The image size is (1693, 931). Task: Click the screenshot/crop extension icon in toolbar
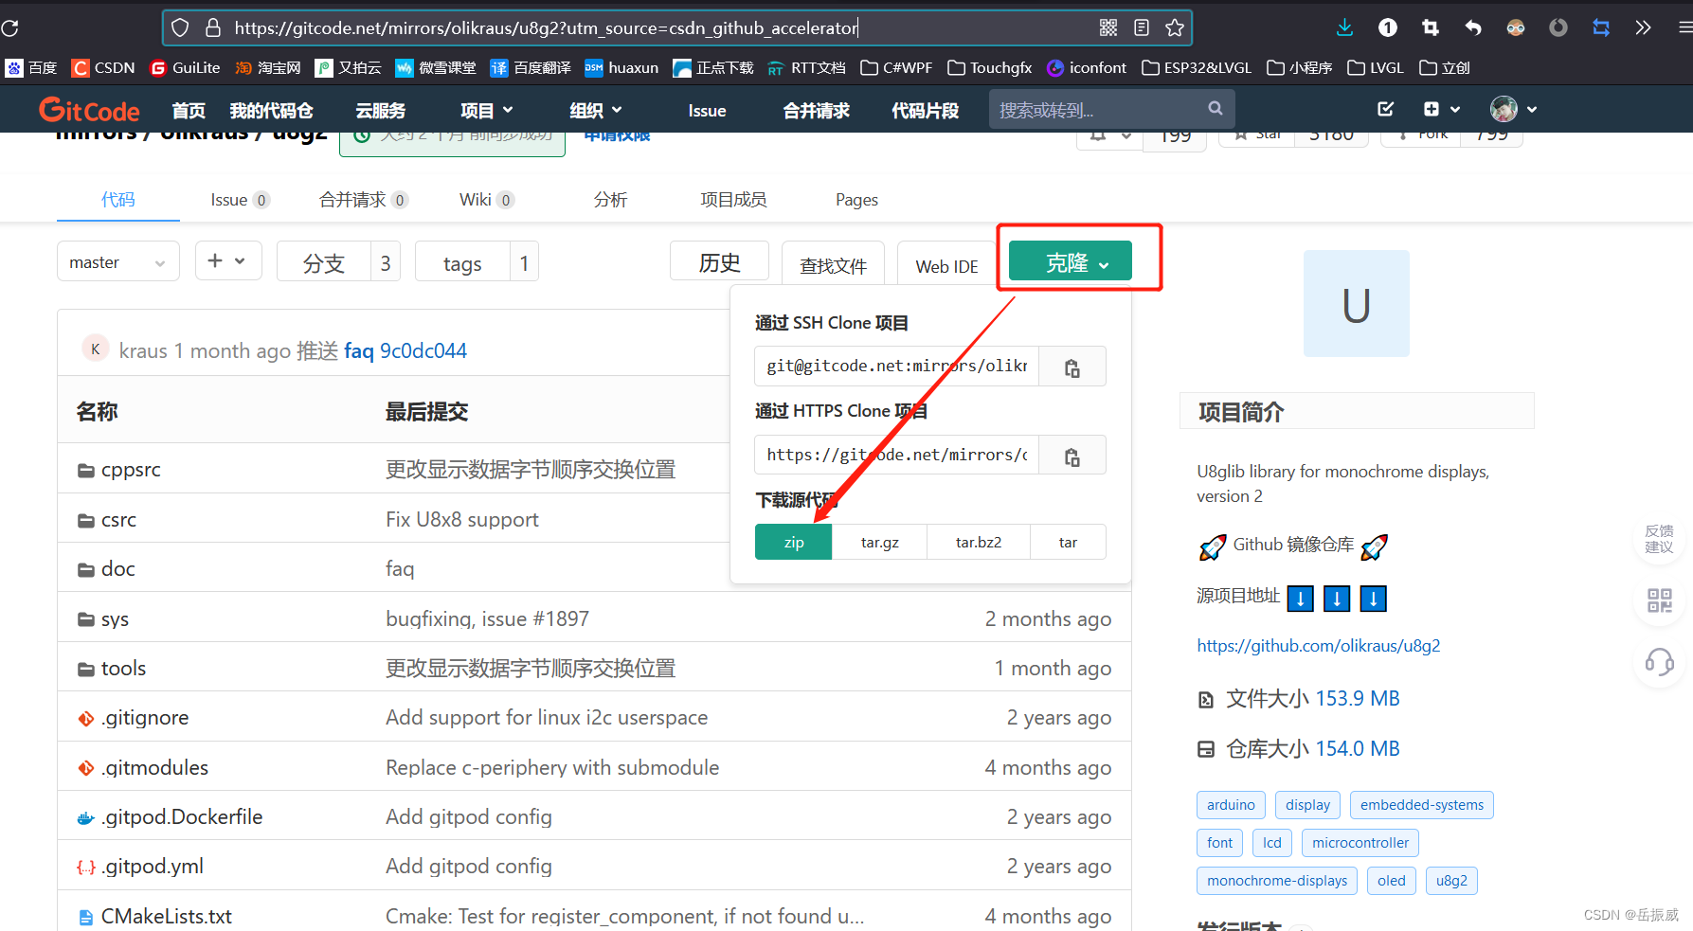point(1431,27)
